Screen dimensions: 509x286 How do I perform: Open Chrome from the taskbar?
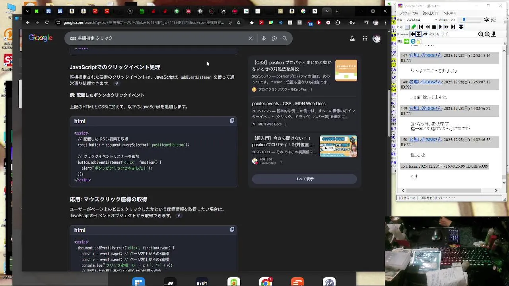266,282
